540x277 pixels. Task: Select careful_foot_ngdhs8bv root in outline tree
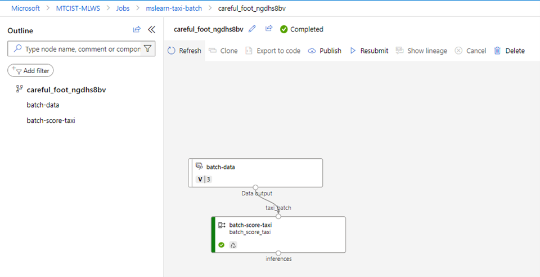(66, 90)
